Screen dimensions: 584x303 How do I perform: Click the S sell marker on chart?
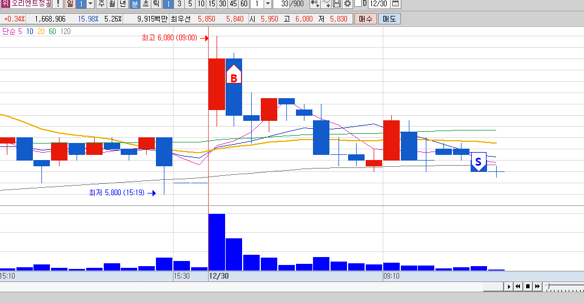click(x=479, y=161)
